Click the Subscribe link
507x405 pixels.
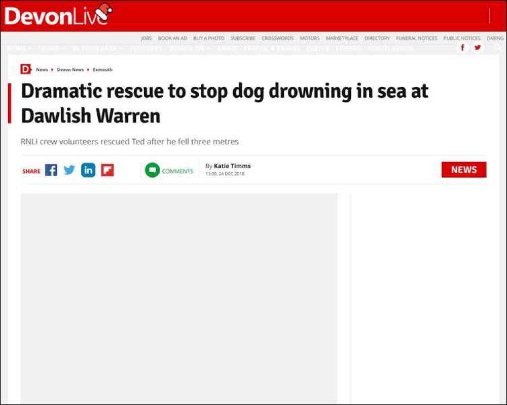243,38
